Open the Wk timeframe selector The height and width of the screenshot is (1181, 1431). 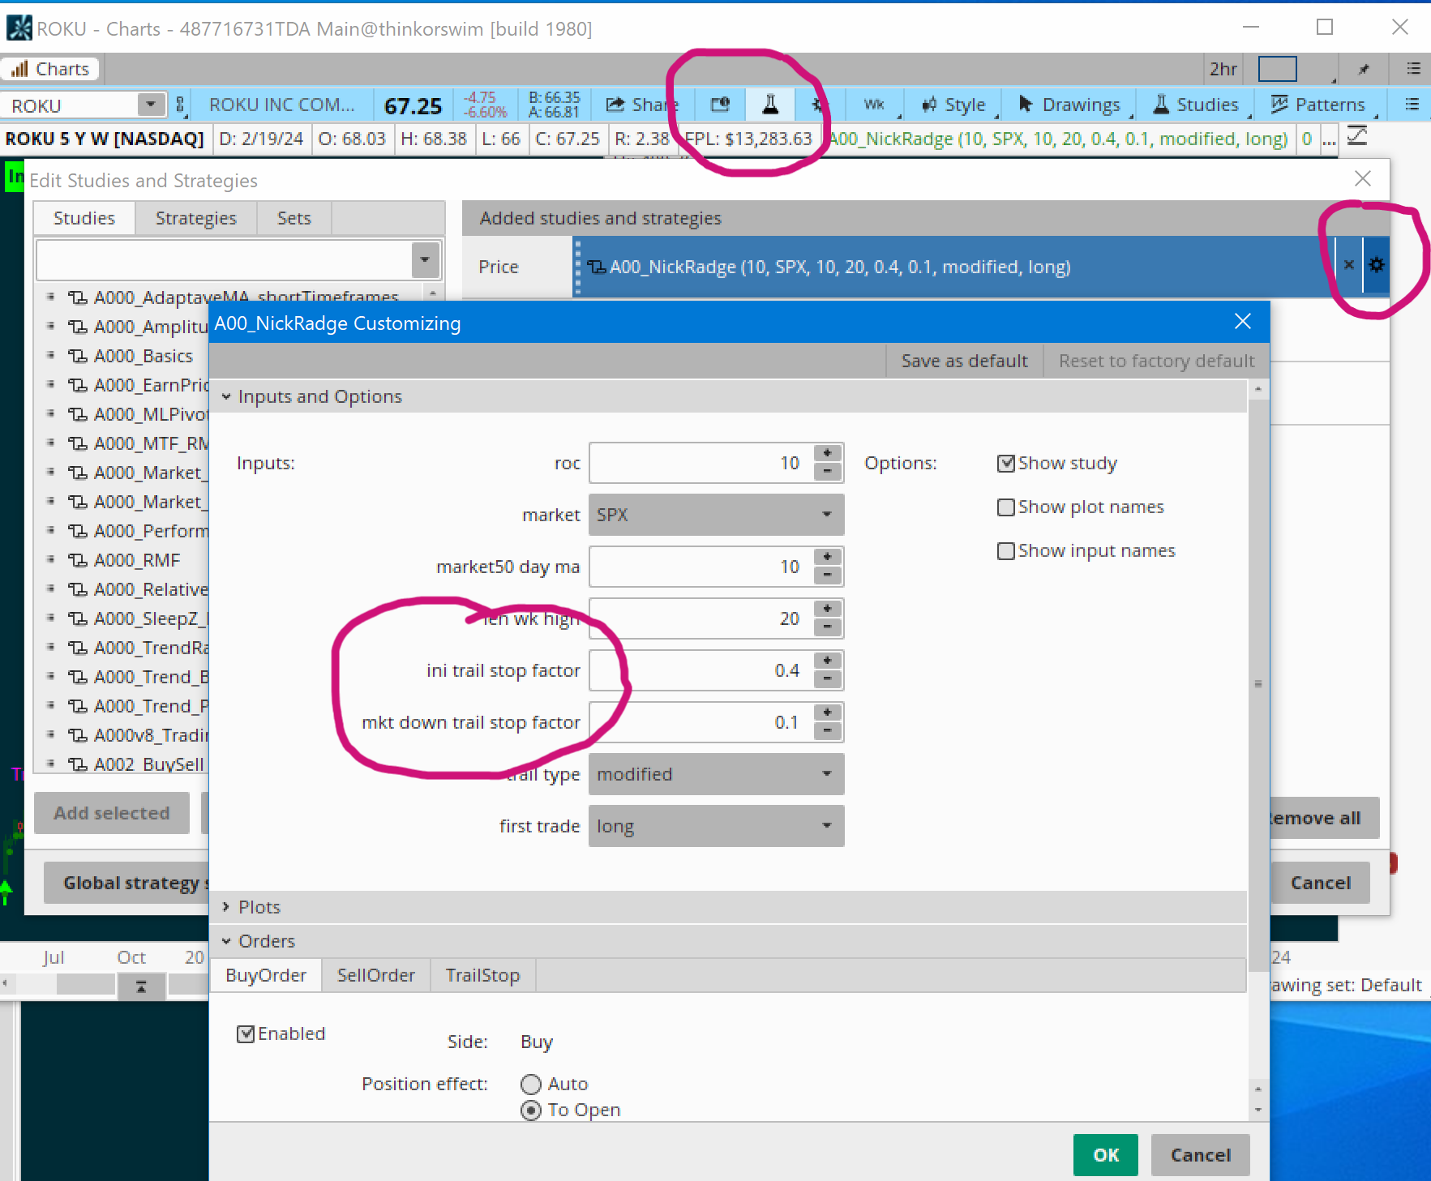pos(876,105)
